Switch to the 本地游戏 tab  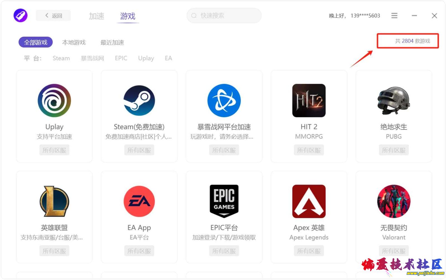coord(74,43)
